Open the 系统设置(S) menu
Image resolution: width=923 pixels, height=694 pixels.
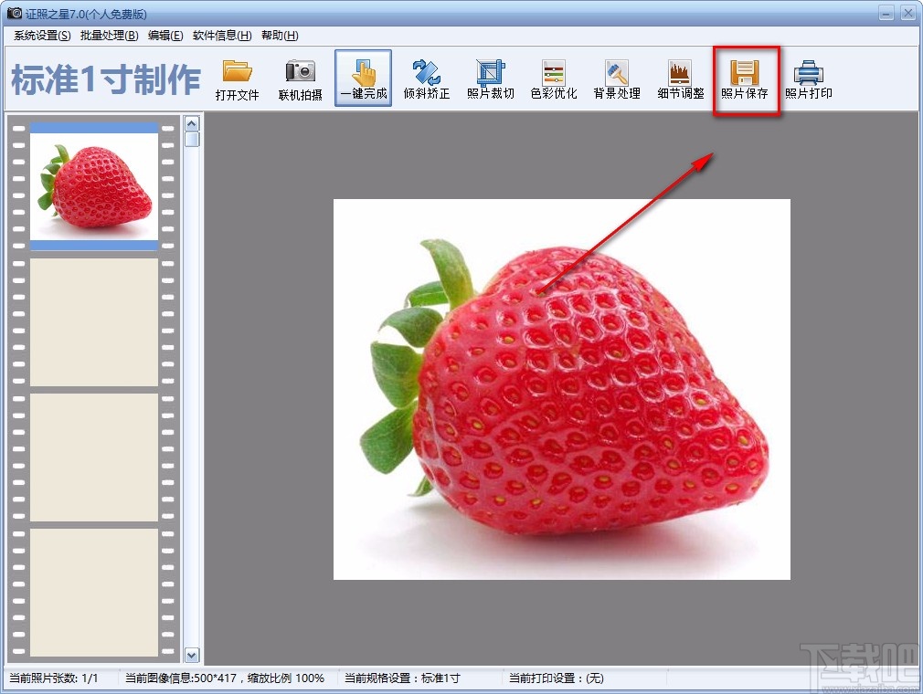click(x=42, y=36)
